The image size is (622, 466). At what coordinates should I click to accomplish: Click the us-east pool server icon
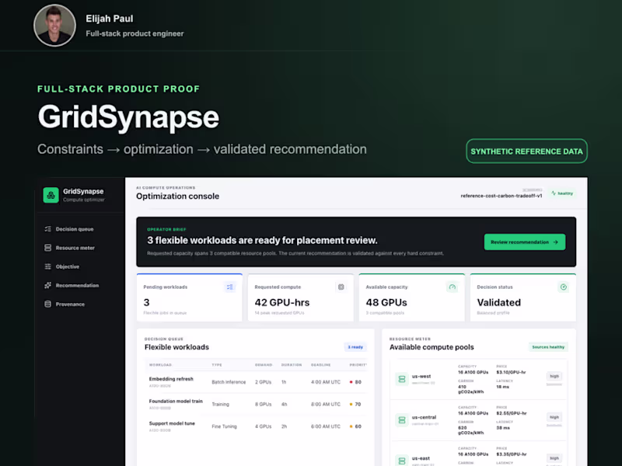click(x=402, y=461)
